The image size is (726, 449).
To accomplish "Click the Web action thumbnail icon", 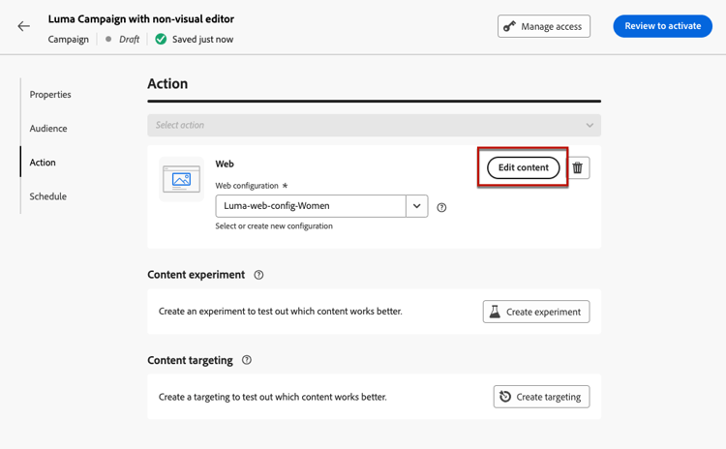I will tap(181, 180).
